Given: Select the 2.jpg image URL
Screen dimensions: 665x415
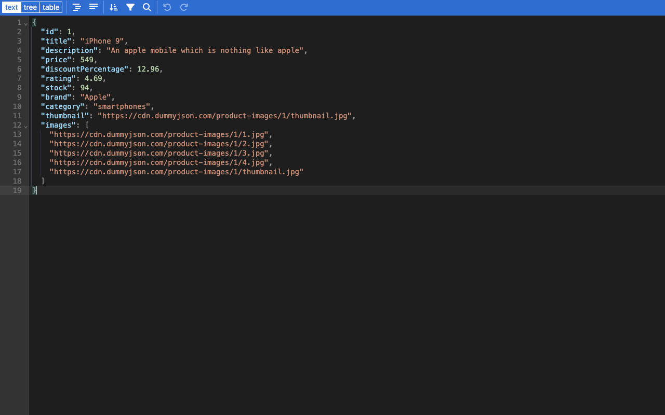Looking at the screenshot, I should tap(159, 144).
